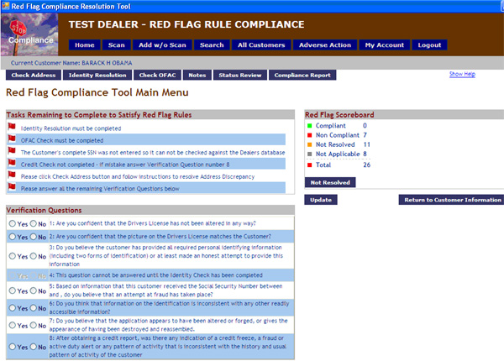504x361 pixels.
Task: Click red flag beside remaining Verification Questions task
Action: tap(12, 186)
